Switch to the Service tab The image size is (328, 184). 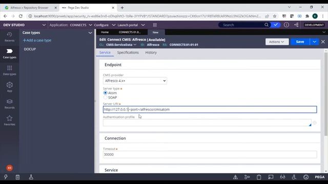[105, 53]
